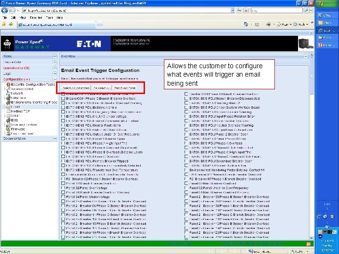The width and height of the screenshot is (339, 254).
Task: Open the Page dropdown in command bar
Action: (x=284, y=24)
